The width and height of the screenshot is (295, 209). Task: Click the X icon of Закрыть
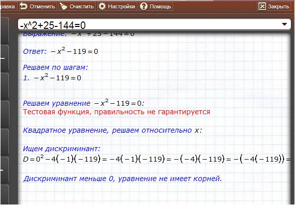pyautogui.click(x=262, y=6)
